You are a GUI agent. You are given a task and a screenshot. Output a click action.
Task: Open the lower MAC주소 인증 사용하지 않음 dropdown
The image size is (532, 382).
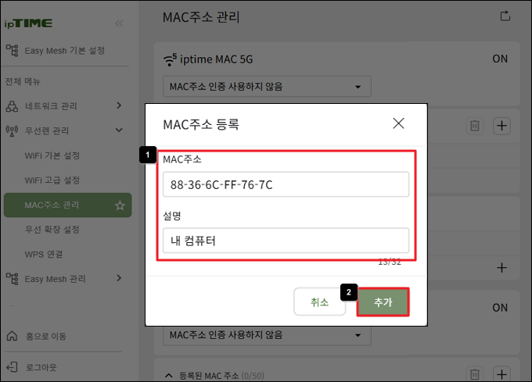(x=267, y=335)
